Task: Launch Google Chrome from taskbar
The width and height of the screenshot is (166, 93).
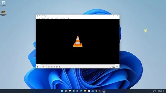Action: [x=96, y=91]
